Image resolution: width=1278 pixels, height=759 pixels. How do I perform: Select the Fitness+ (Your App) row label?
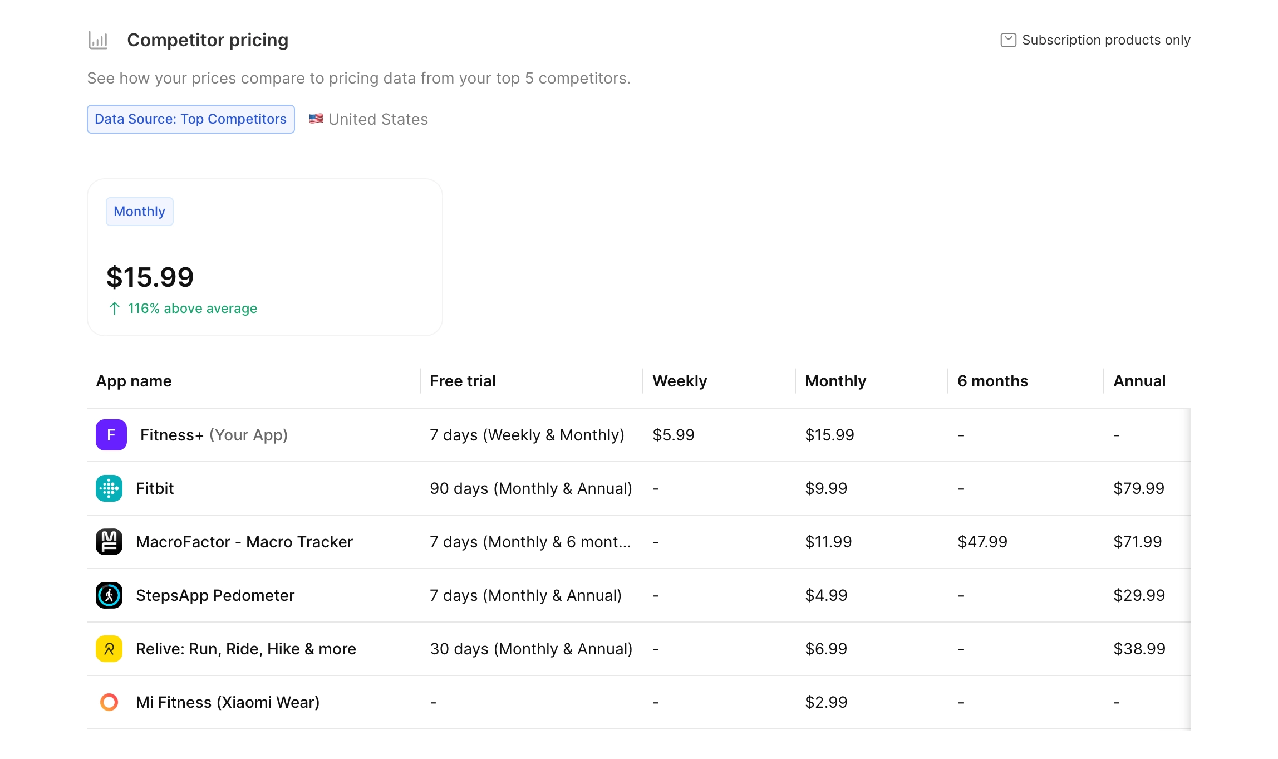[x=214, y=435]
